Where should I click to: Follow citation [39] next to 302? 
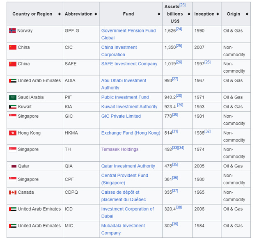click(175, 224)
